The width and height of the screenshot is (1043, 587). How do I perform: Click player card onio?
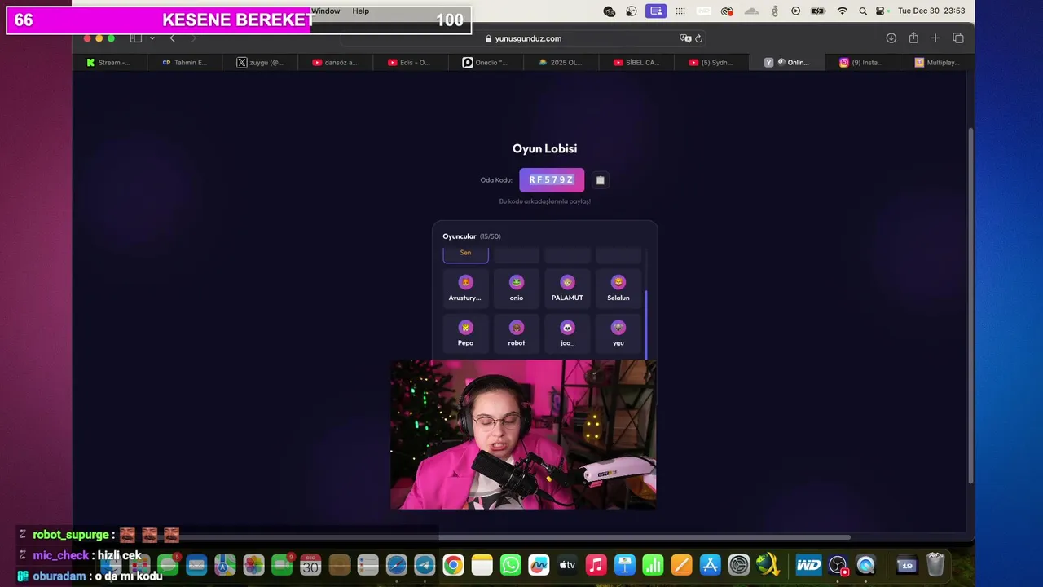pos(517,289)
